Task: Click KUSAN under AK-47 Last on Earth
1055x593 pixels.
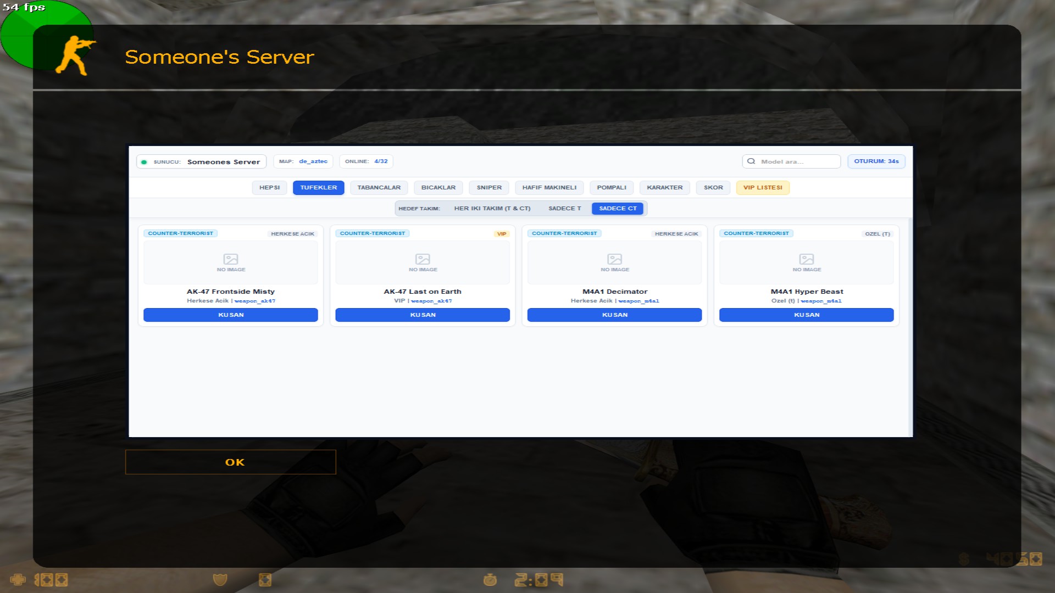Action: click(x=423, y=315)
